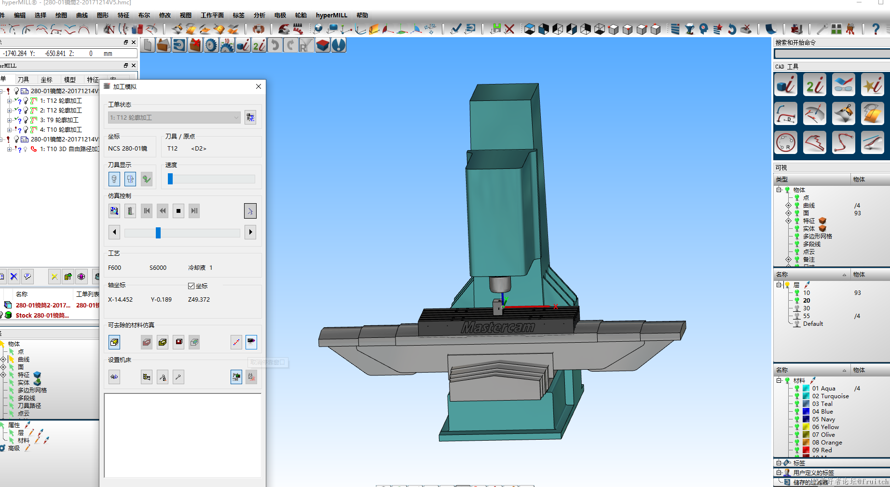This screenshot has height=487, width=890.
Task: Stop the machining simulation
Action: pyautogui.click(x=178, y=211)
